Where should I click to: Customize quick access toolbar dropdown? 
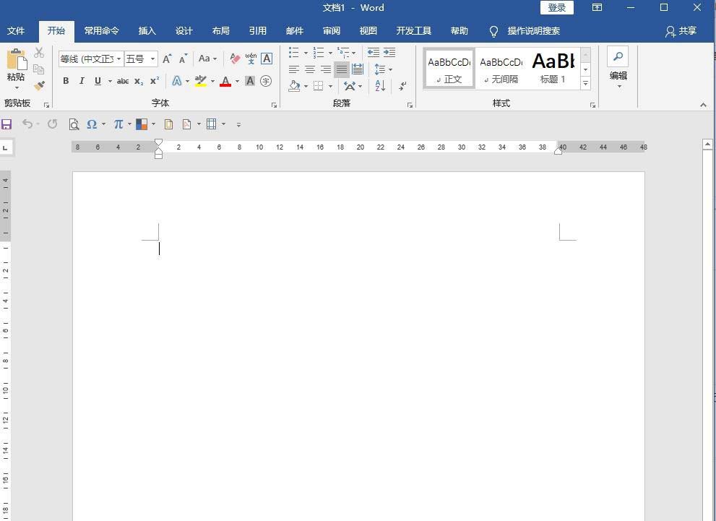tap(238, 125)
